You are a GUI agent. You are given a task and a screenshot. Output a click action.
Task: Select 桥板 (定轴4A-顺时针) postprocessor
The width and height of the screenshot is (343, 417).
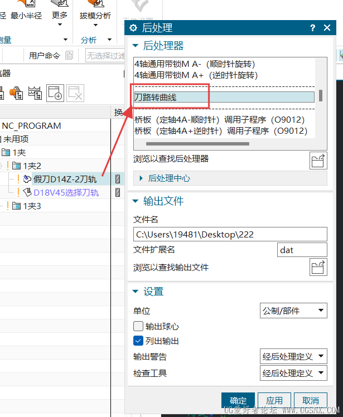pyautogui.click(x=220, y=120)
